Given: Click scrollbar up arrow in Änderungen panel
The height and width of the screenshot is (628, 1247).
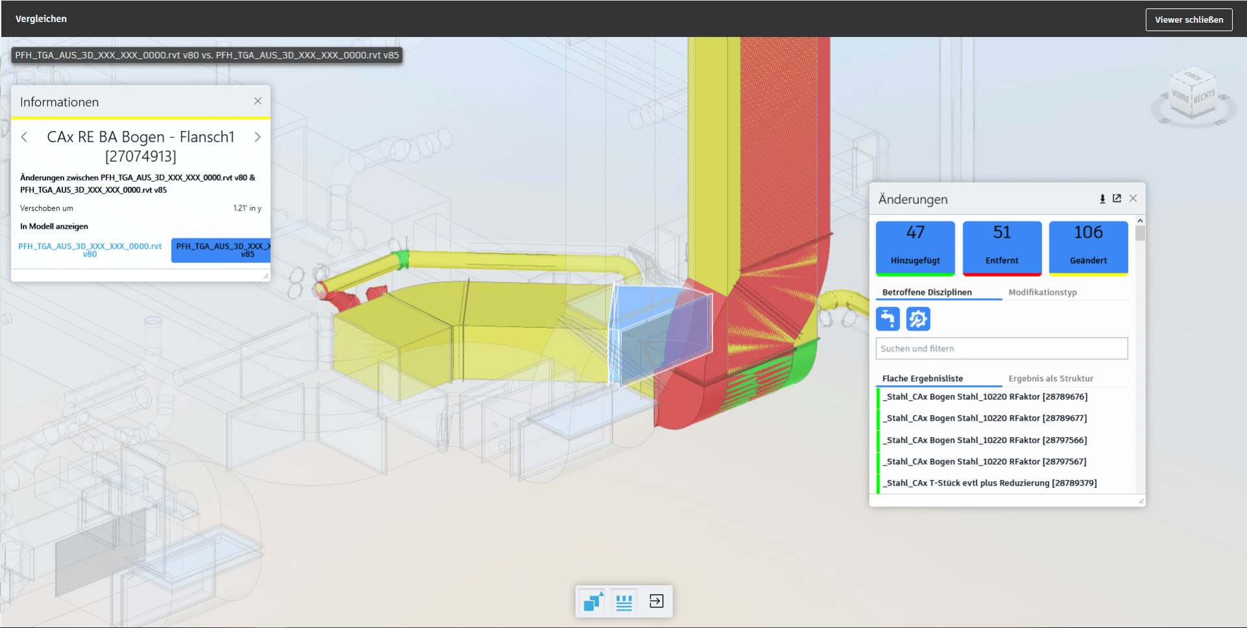Looking at the screenshot, I should 1140,221.
